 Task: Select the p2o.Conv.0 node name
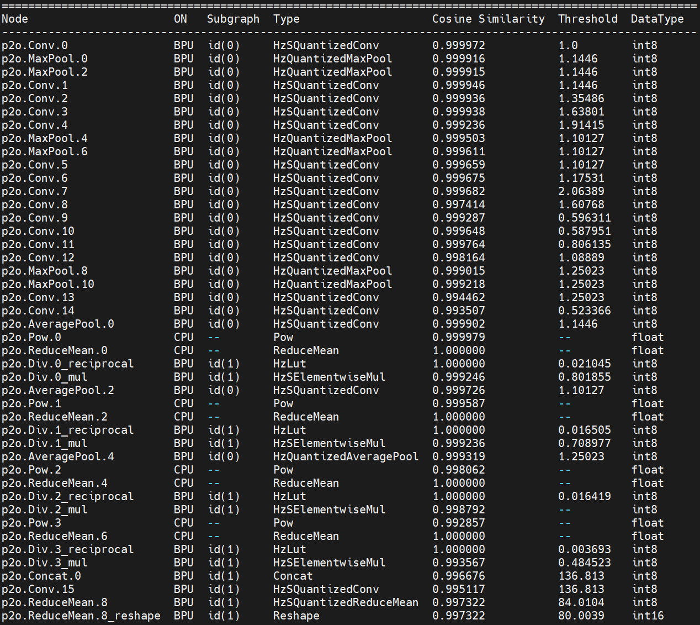(x=35, y=45)
